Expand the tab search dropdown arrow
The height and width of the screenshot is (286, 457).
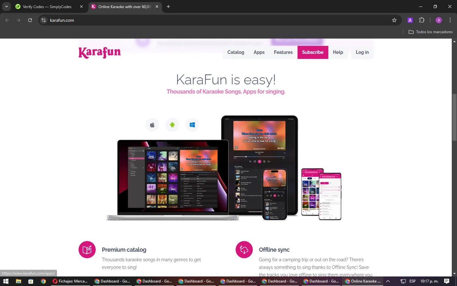tap(6, 6)
